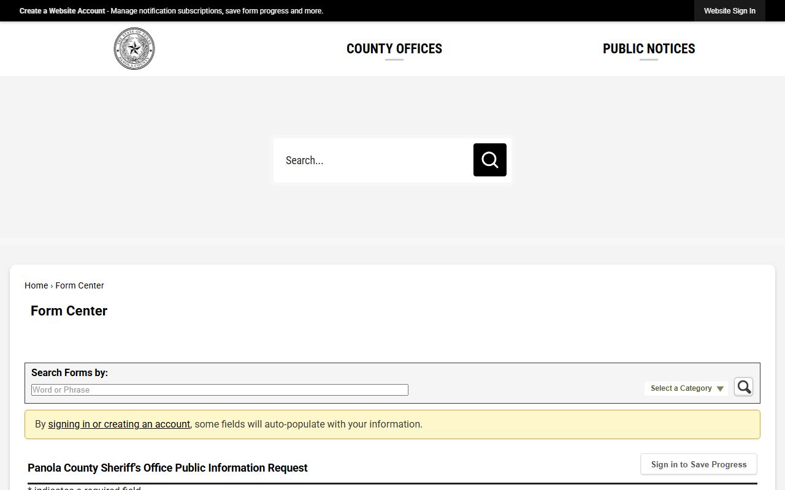Click the form search magnifier icon
The image size is (785, 490).
[x=743, y=387]
